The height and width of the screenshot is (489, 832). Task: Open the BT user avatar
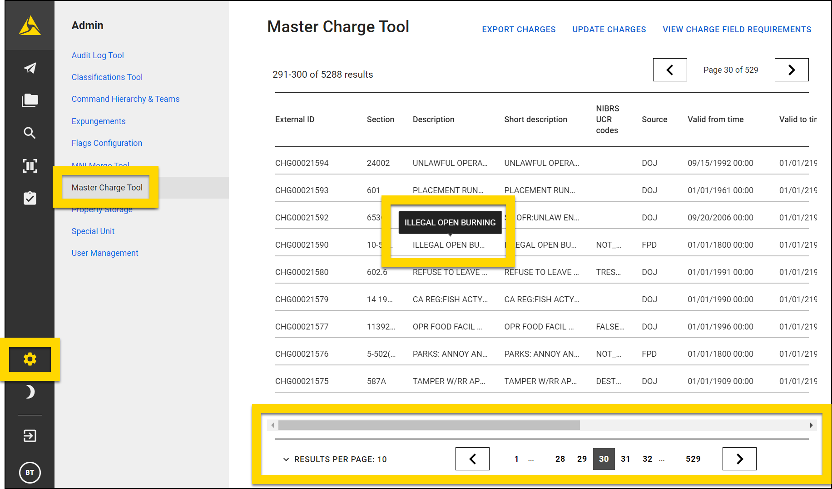click(30, 473)
